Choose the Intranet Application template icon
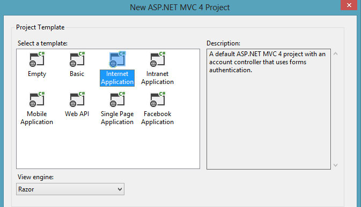The image size is (361, 207). 158,59
